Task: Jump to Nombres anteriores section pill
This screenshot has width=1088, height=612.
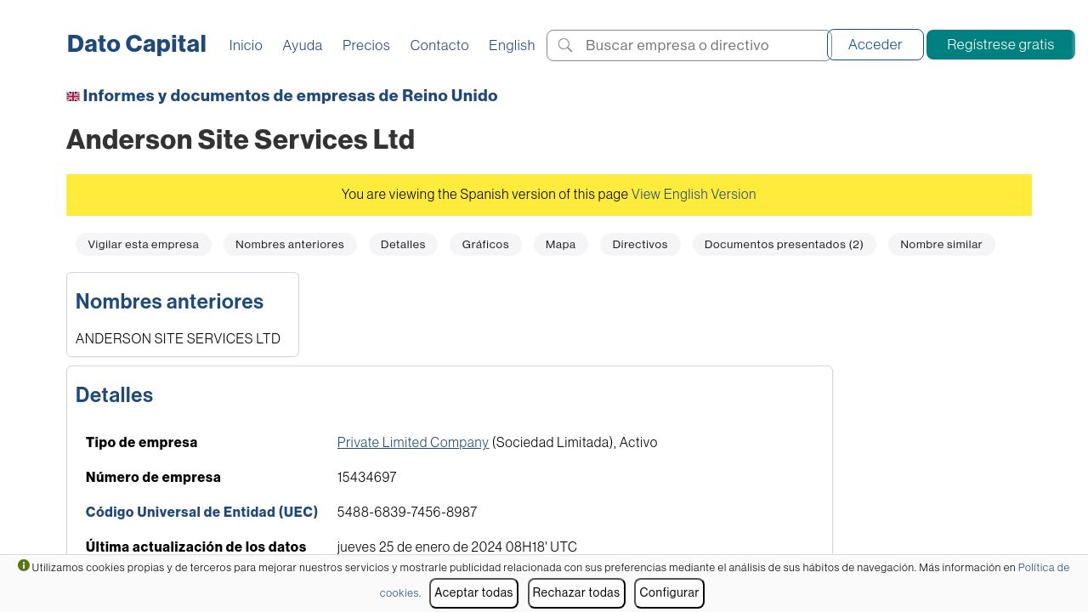Action: tap(290, 244)
